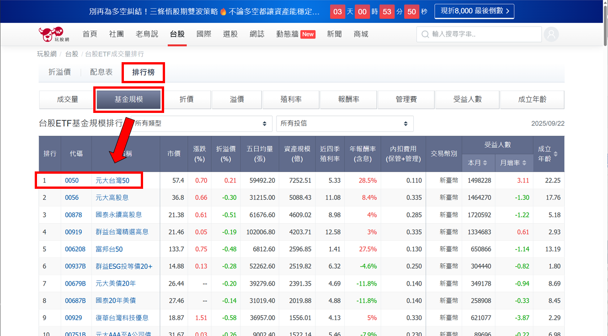Open the 元大台灣50 ETF link
Image resolution: width=608 pixels, height=336 pixels.
point(112,181)
